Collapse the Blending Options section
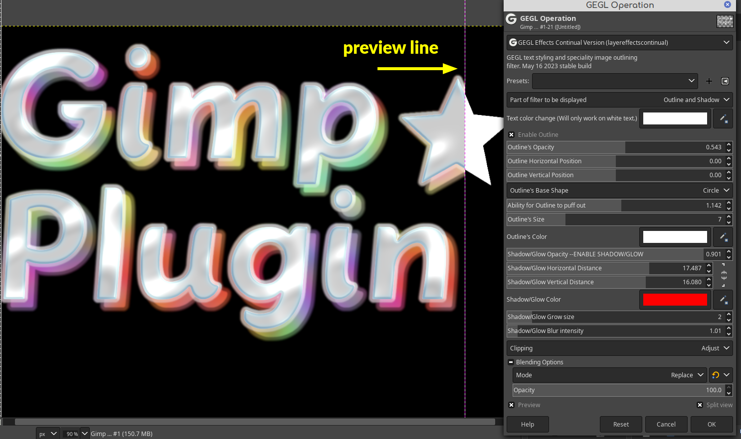This screenshot has height=439, width=741. click(511, 362)
